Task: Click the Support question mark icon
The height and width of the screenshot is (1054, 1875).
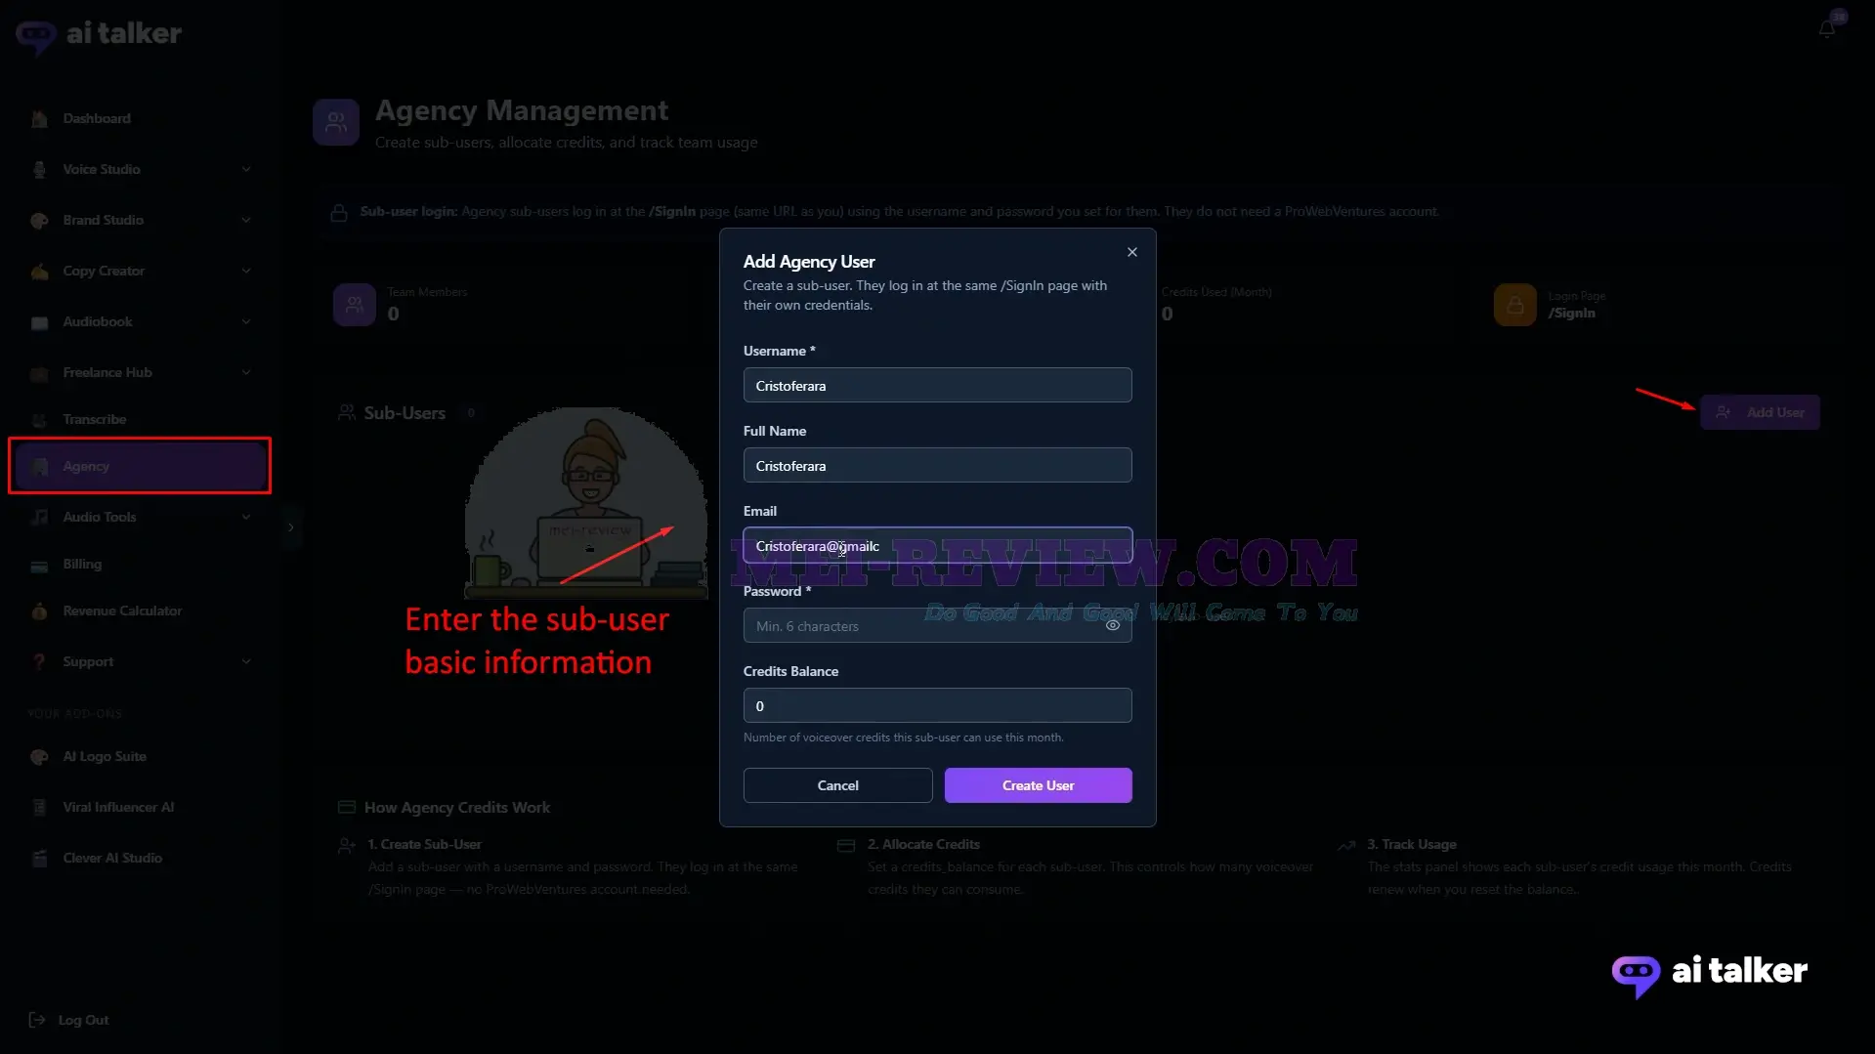Action: tap(39, 661)
